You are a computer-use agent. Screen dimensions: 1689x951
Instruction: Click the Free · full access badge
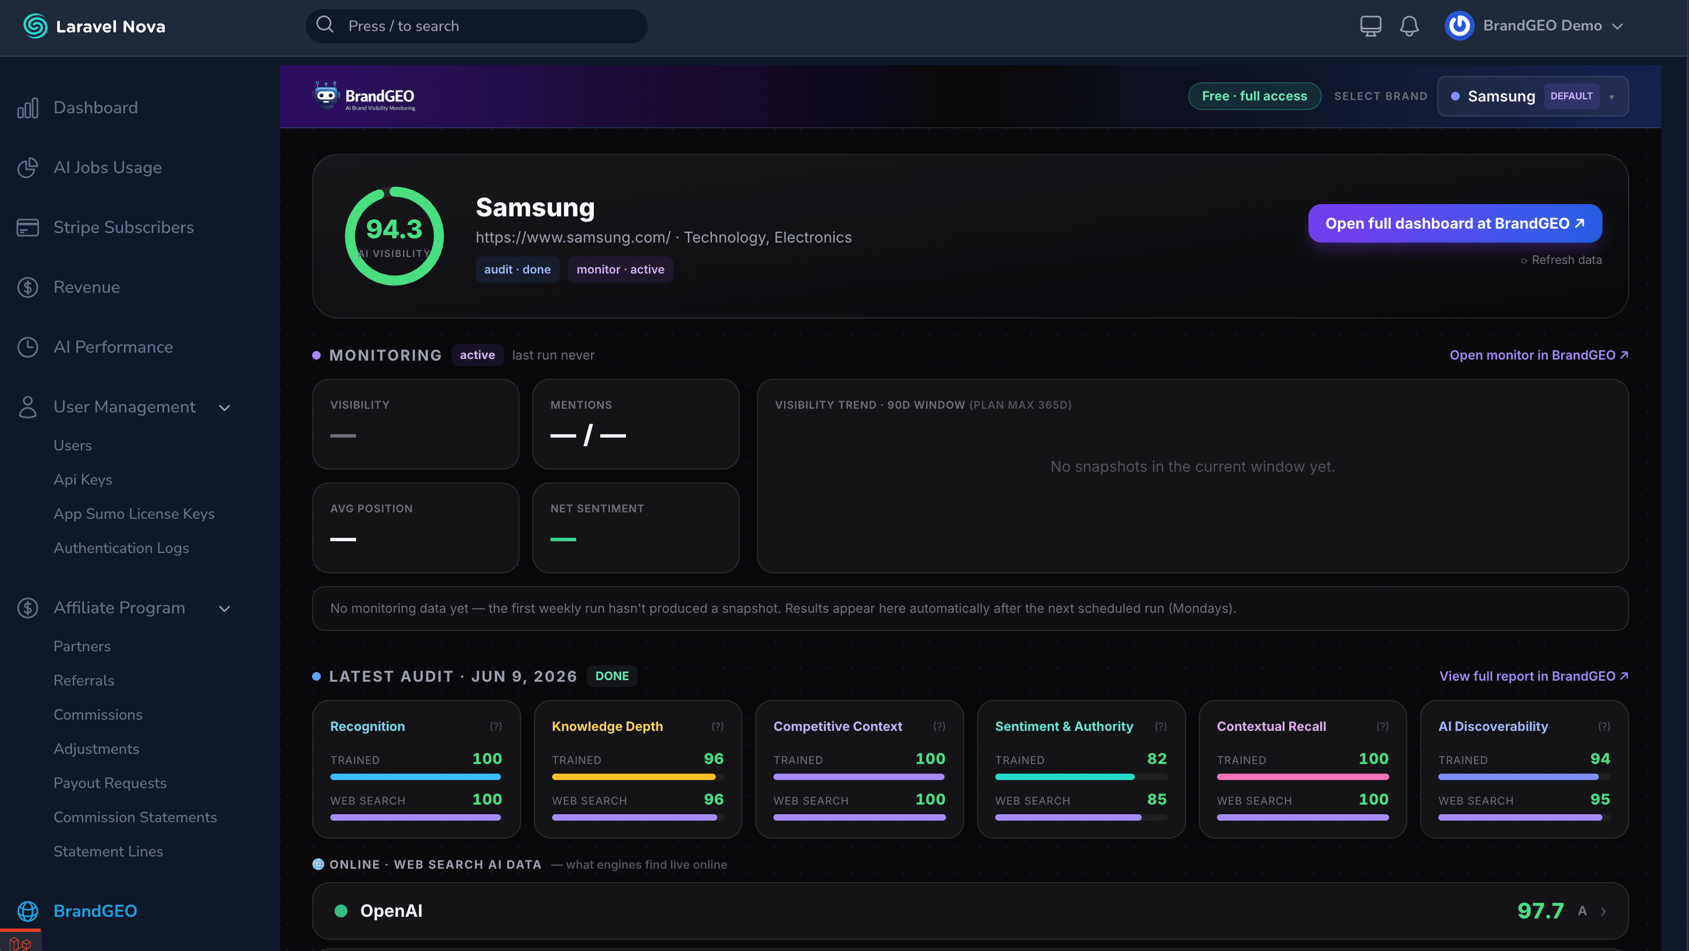coord(1254,96)
